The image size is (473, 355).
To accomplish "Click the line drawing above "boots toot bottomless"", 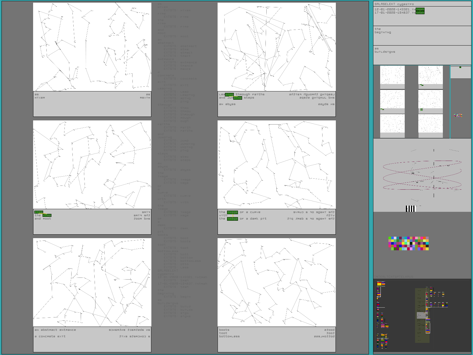I will 276,282.
